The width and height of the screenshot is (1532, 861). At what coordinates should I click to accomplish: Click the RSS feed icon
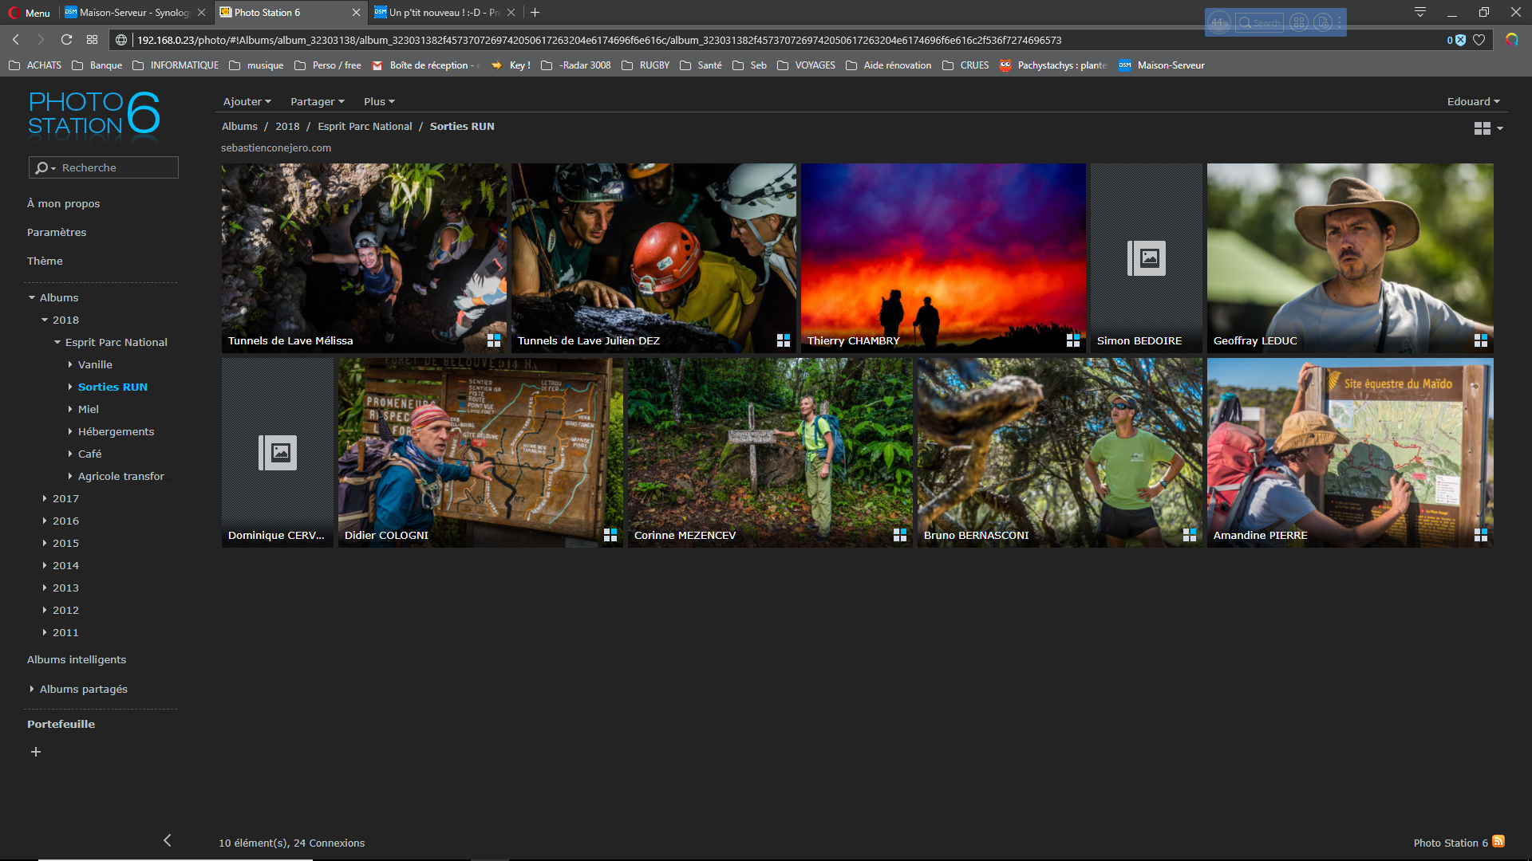(x=1498, y=841)
